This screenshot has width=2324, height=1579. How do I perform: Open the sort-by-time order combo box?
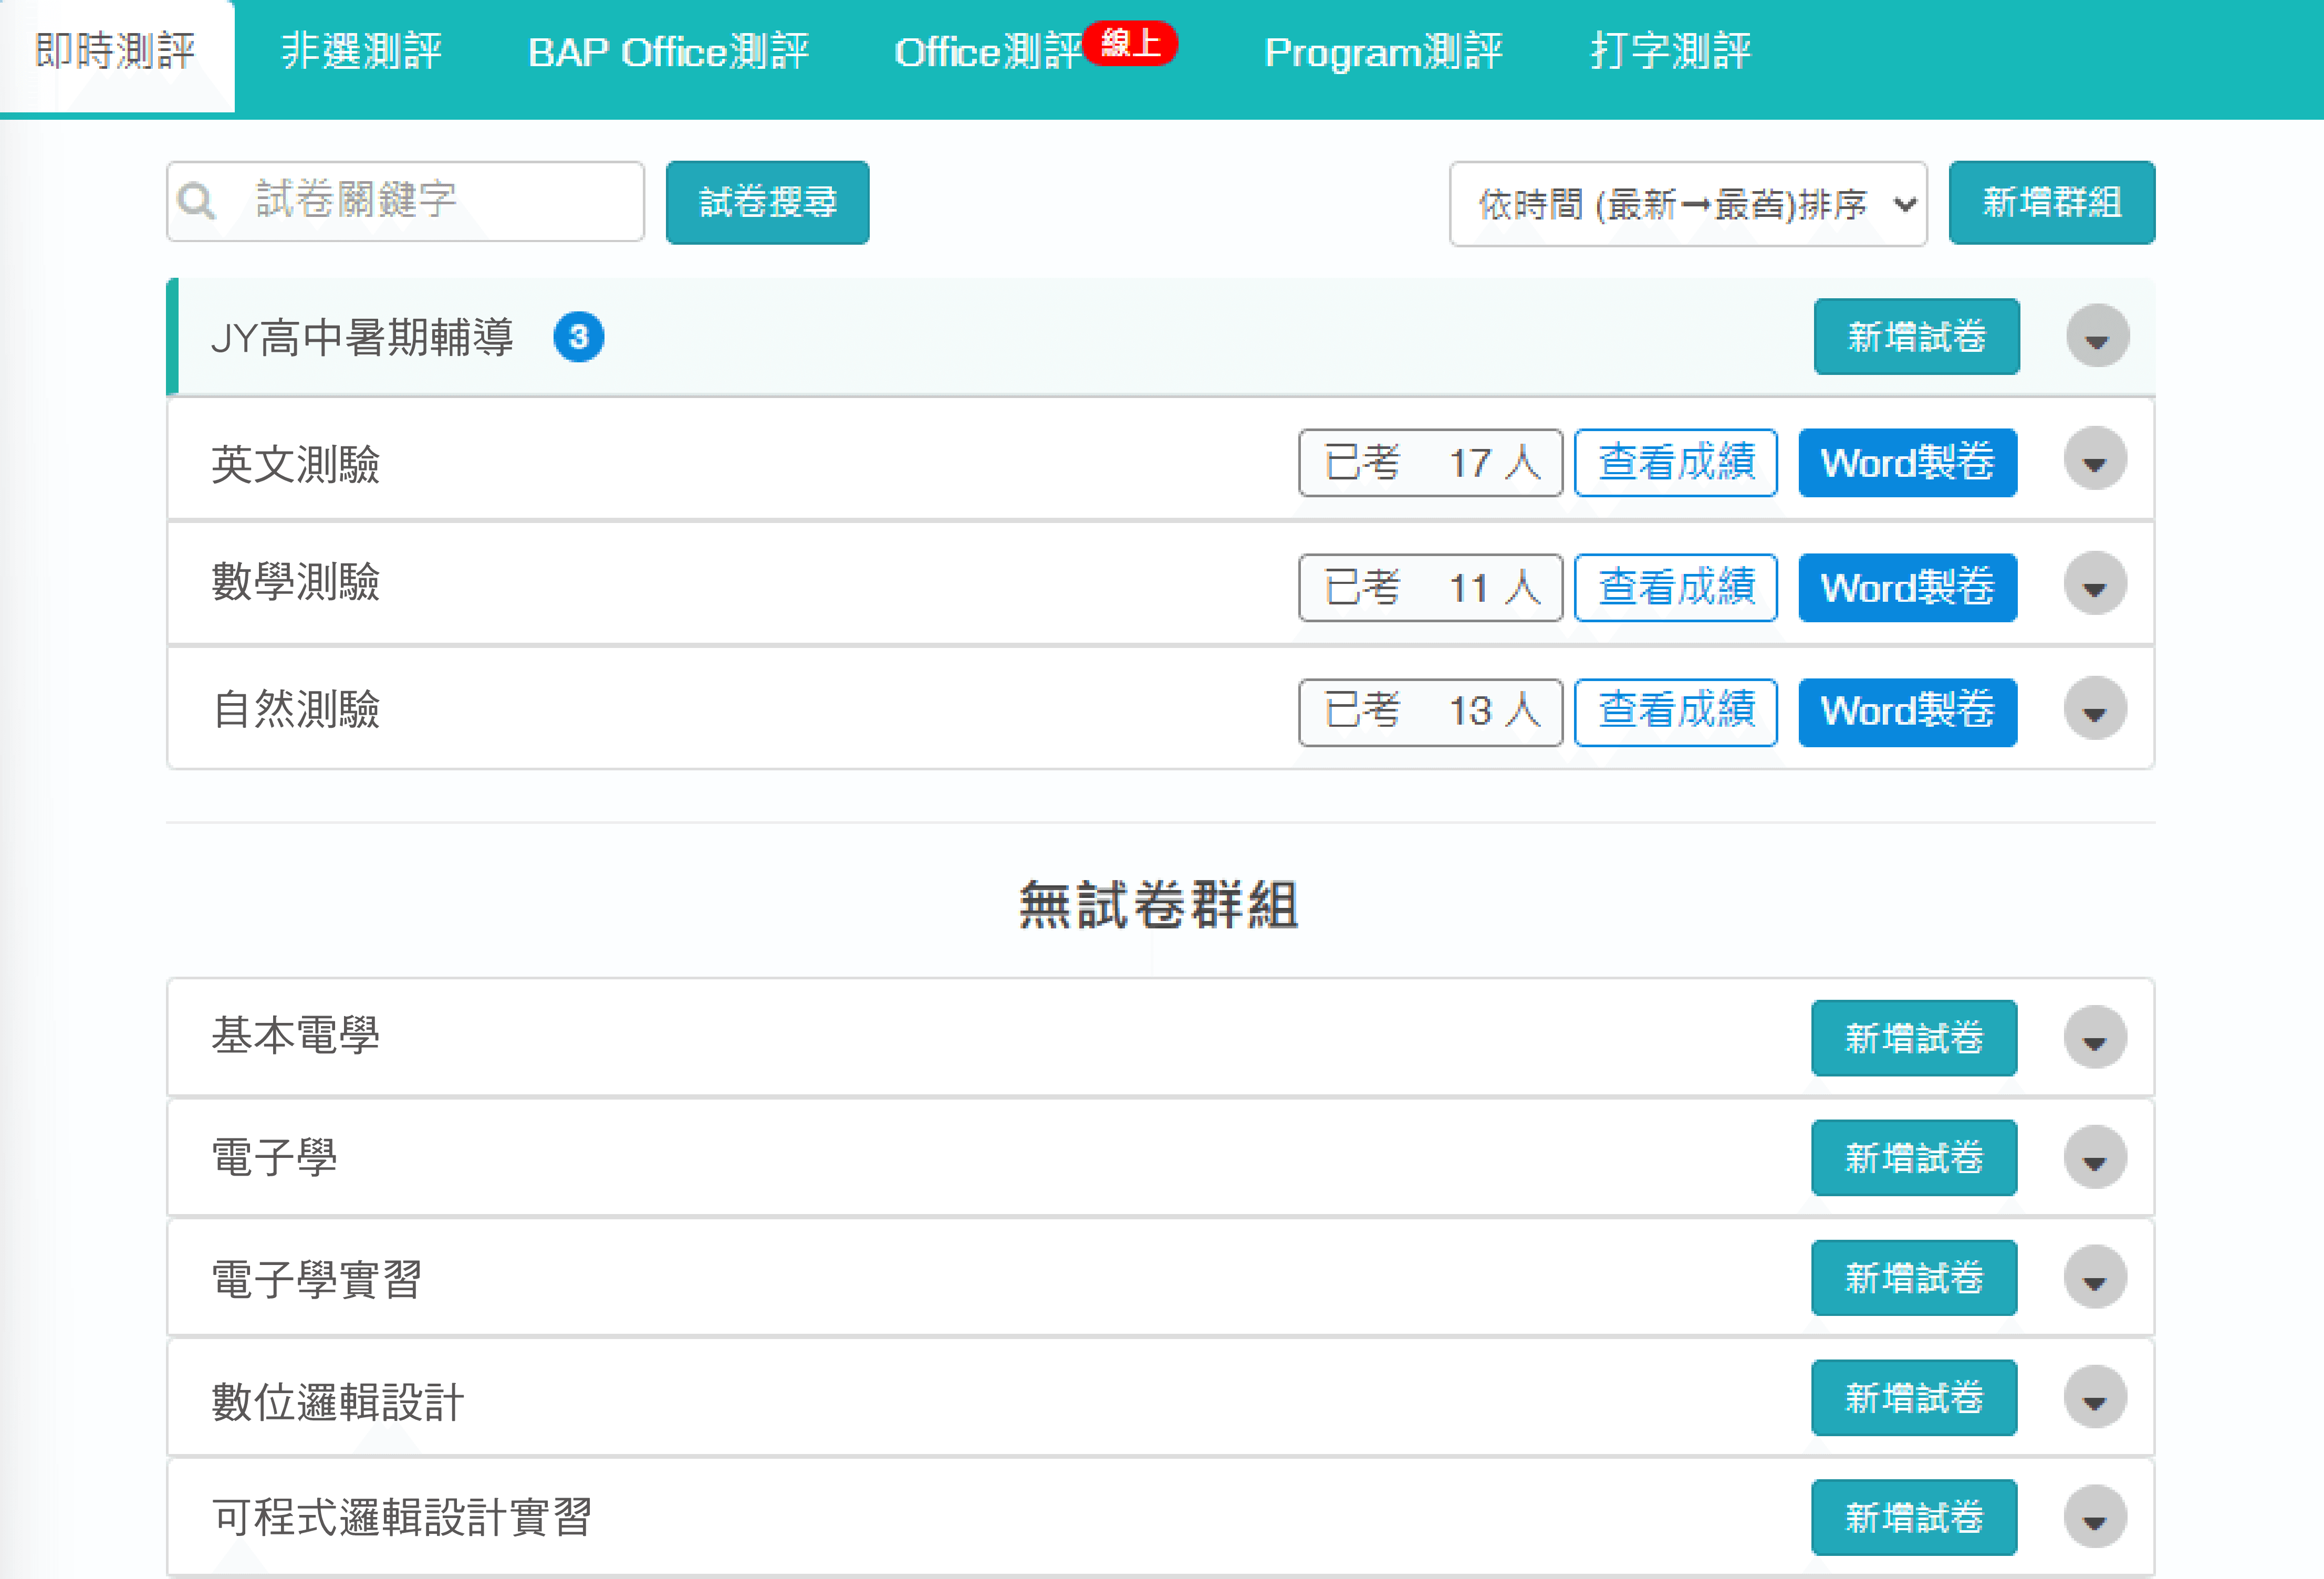point(1687,204)
